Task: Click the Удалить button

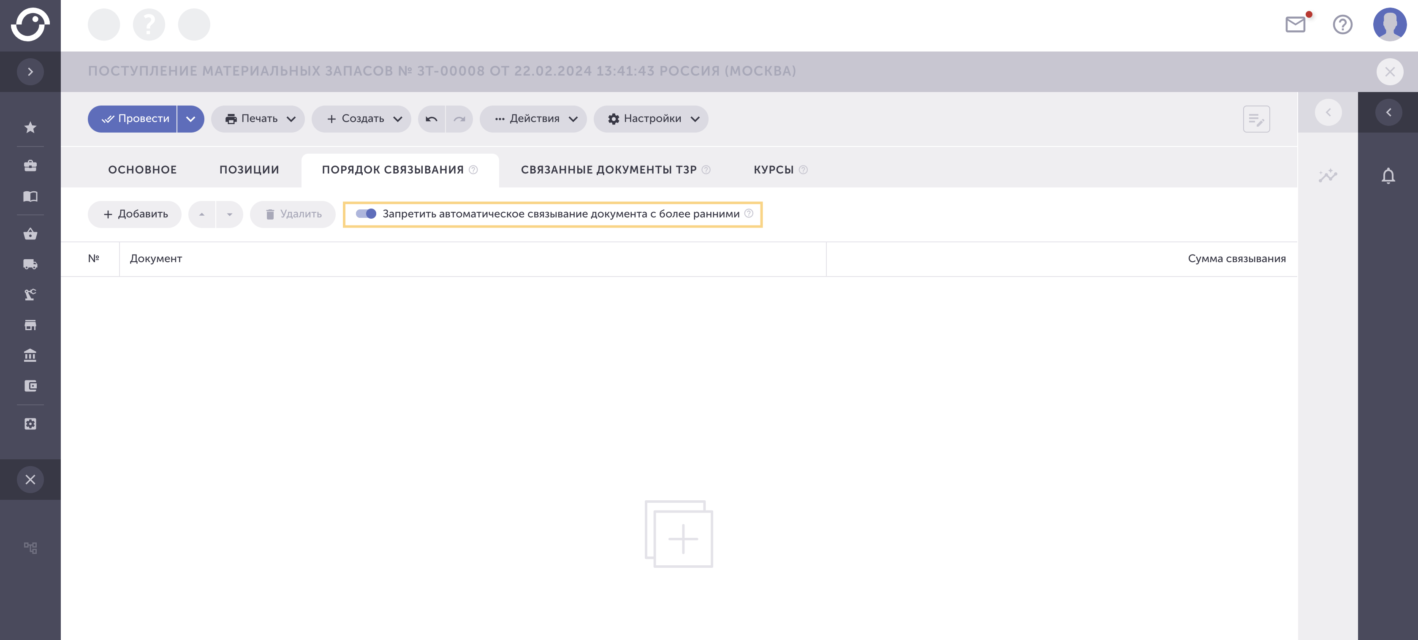Action: pos(293,214)
